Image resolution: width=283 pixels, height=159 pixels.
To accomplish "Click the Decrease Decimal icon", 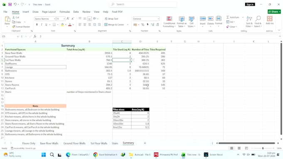I will [158, 24].
